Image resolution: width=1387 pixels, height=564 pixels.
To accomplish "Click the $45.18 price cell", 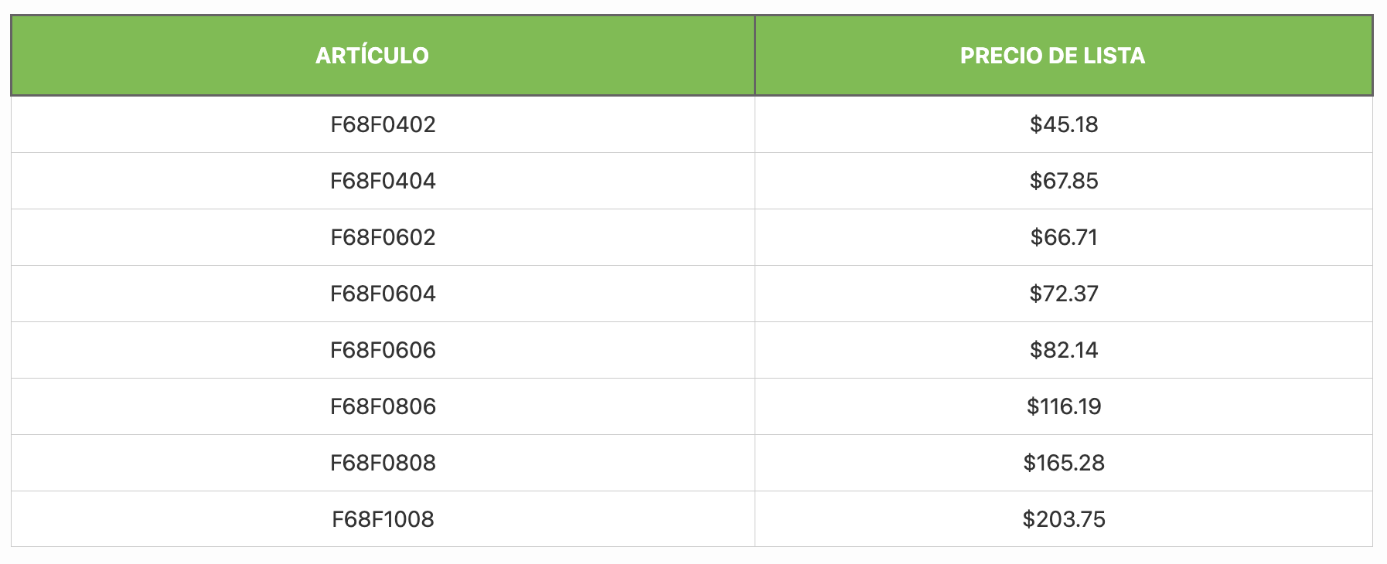I will [1064, 124].
